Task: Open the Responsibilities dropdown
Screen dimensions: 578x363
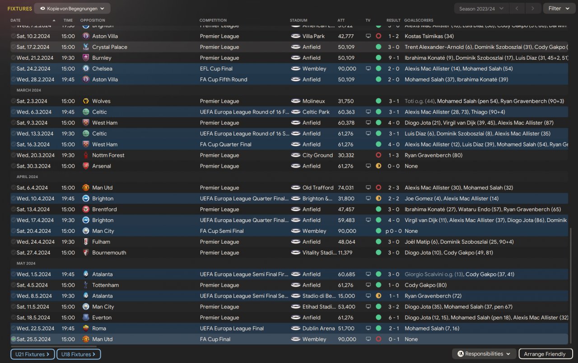Action: click(x=484, y=354)
